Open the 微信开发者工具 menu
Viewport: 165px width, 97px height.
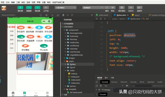point(58,2)
